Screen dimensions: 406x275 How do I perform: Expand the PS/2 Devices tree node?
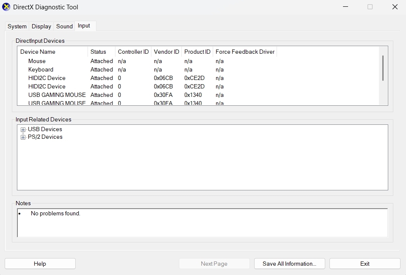pos(23,137)
